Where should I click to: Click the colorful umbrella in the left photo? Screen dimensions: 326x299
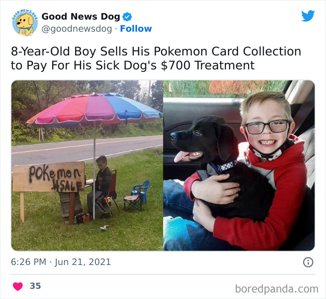[94, 111]
